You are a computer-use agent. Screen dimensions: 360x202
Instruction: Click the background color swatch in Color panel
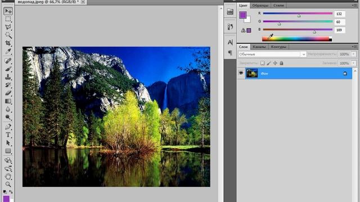(248, 20)
